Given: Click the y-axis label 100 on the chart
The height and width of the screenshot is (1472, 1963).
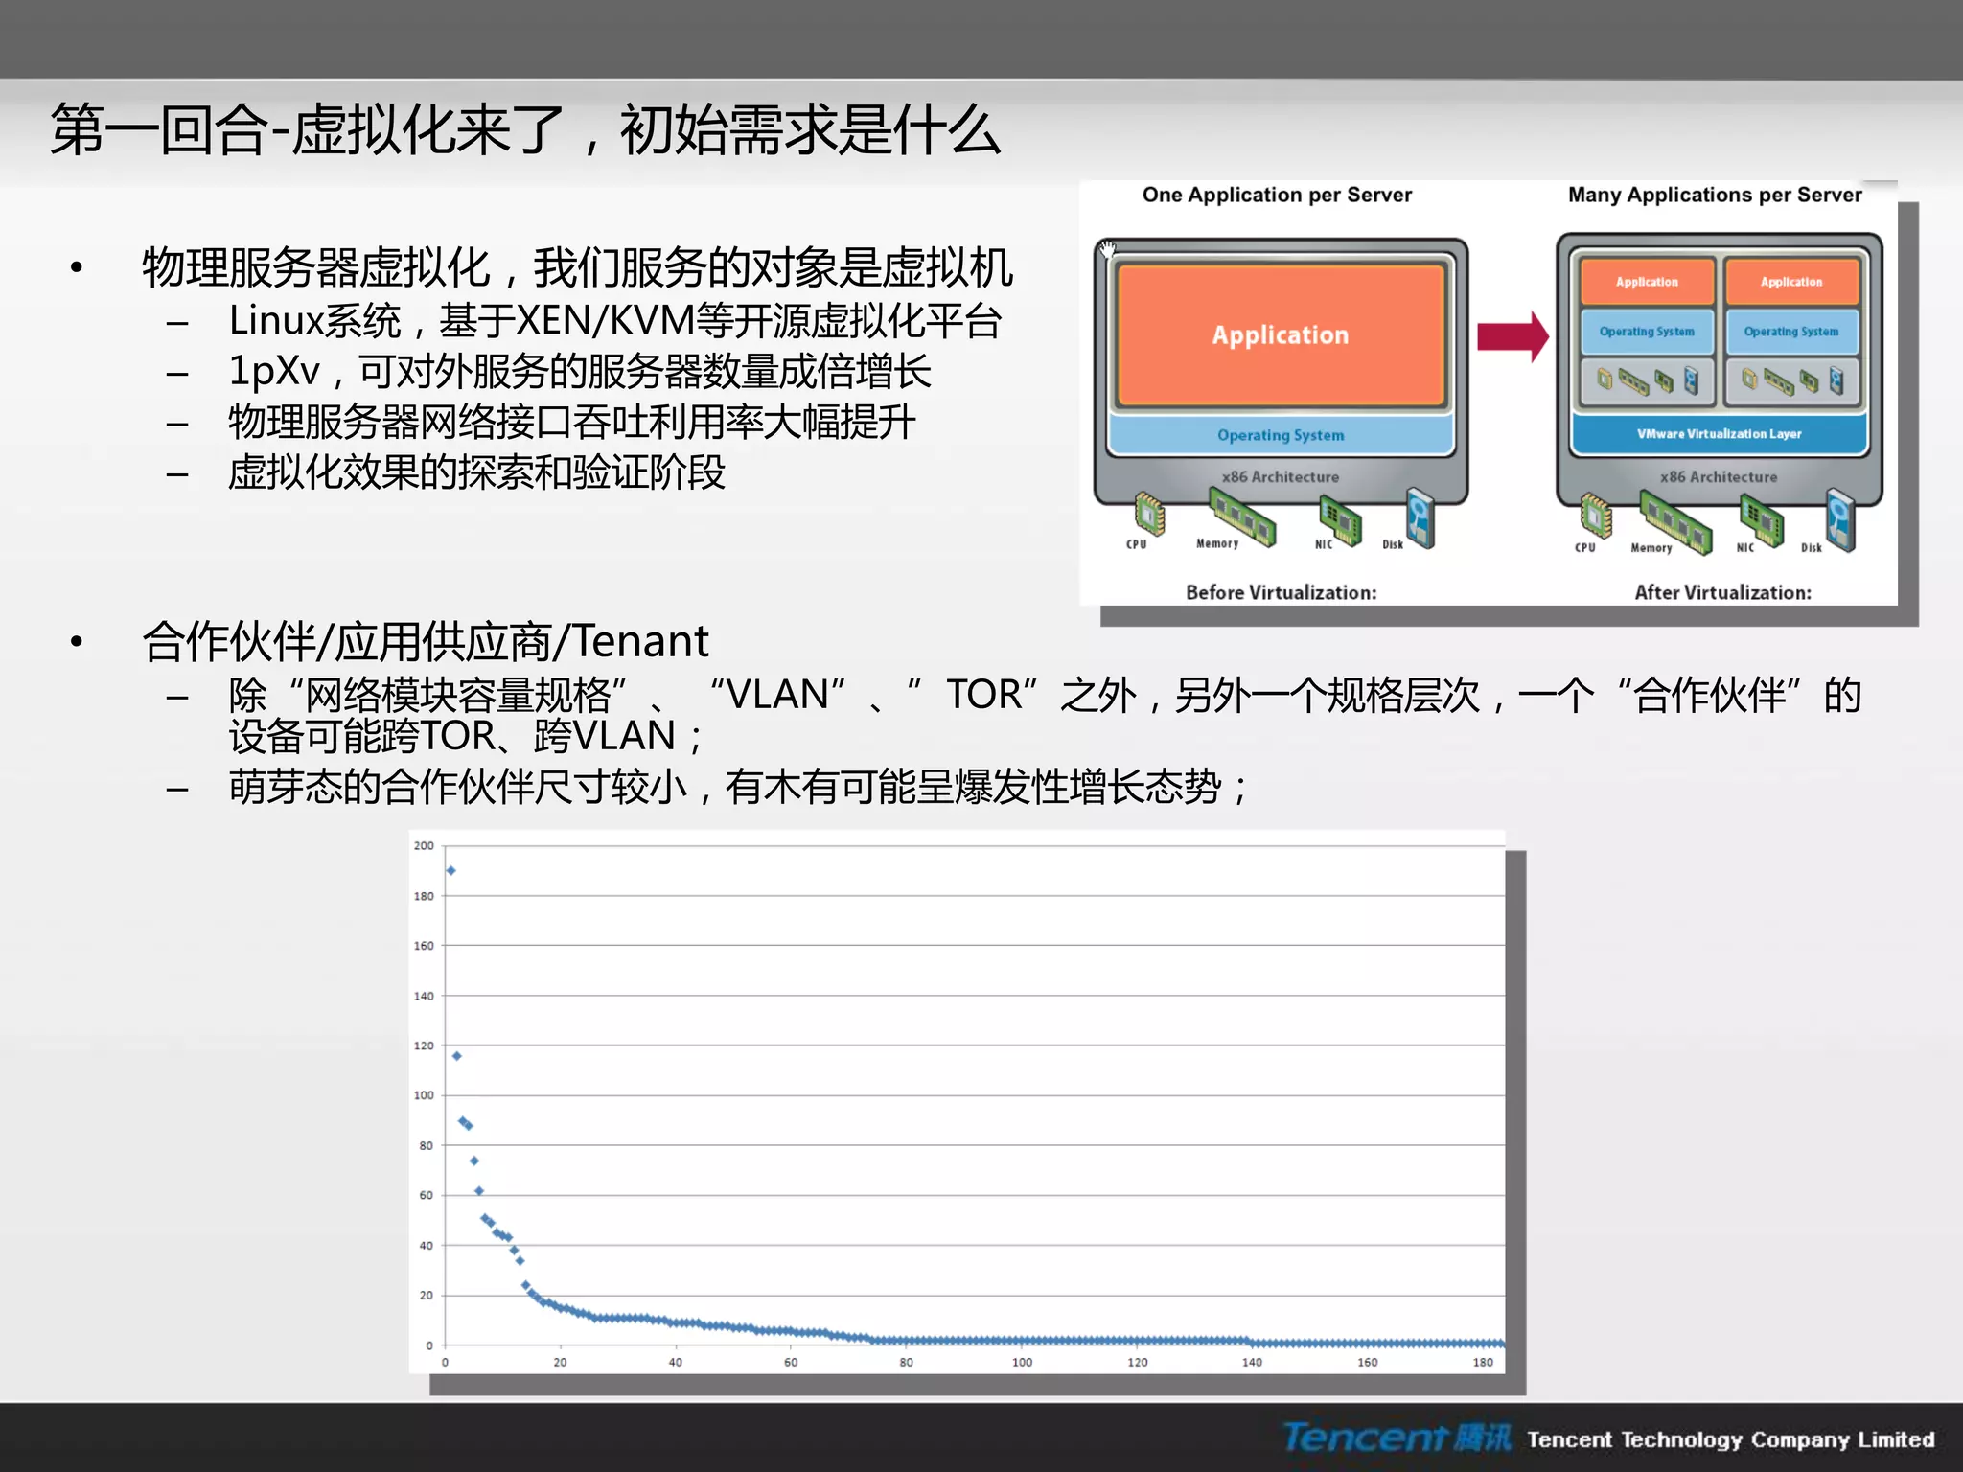Looking at the screenshot, I should click(x=424, y=1095).
